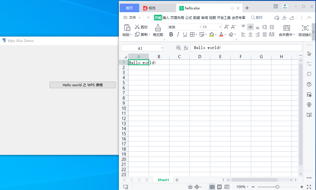316x190 pixels.
Task: Click the Copy (复制) icon
Action: (137, 34)
